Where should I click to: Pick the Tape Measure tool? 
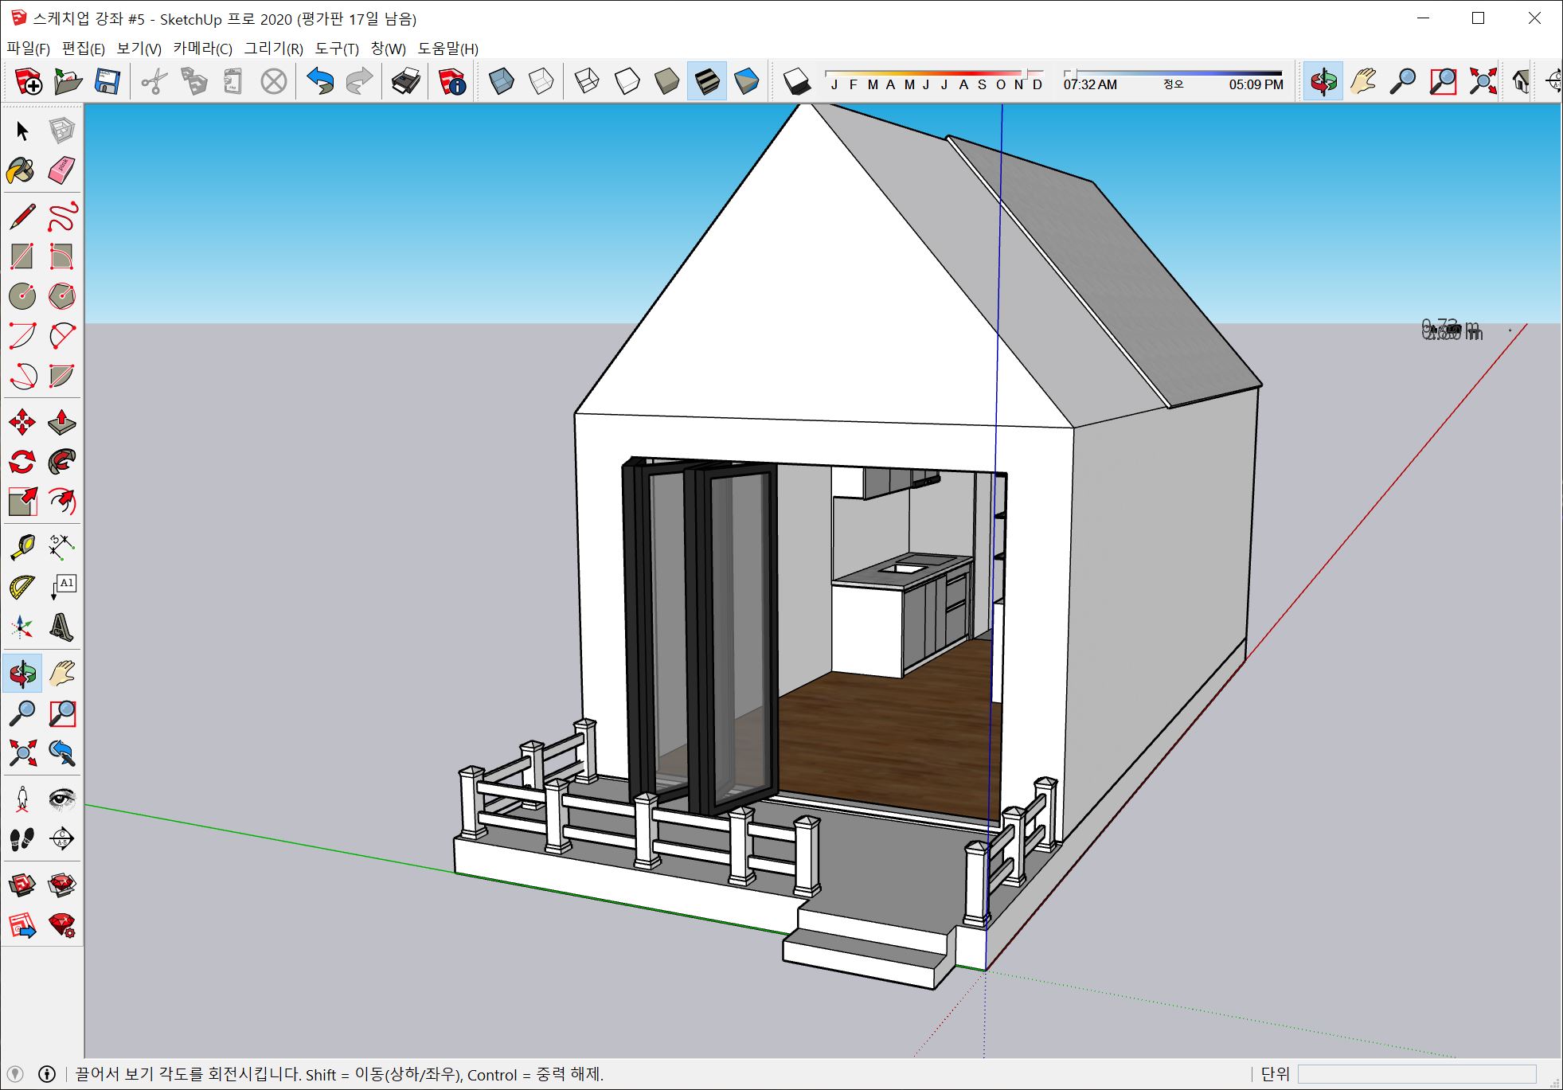22,548
